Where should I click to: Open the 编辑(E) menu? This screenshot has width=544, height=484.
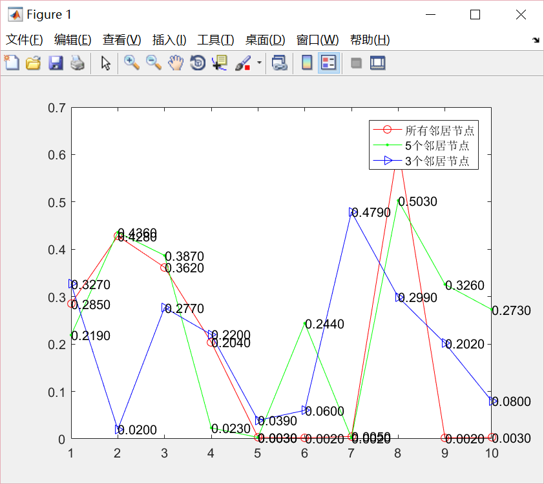73,40
